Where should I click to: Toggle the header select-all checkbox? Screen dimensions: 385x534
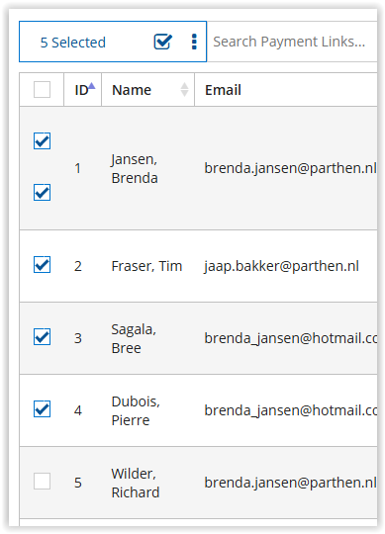(x=42, y=89)
